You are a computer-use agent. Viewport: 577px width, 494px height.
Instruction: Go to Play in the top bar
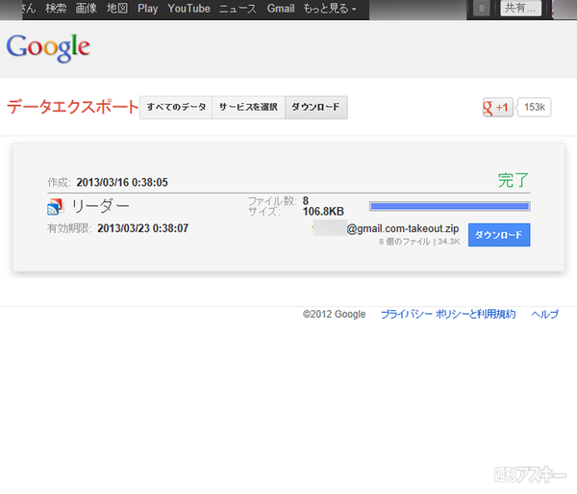[147, 8]
